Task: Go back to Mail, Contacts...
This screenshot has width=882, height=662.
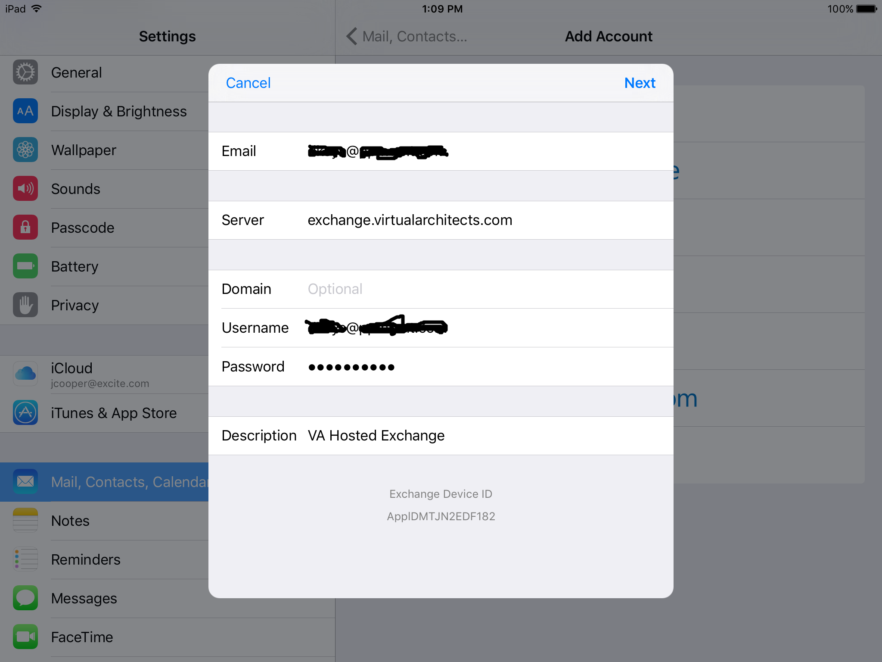Action: coord(407,37)
